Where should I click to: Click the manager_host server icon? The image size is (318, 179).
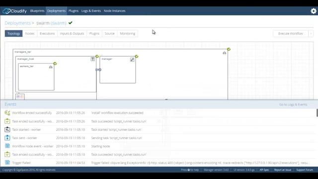coord(93,59)
